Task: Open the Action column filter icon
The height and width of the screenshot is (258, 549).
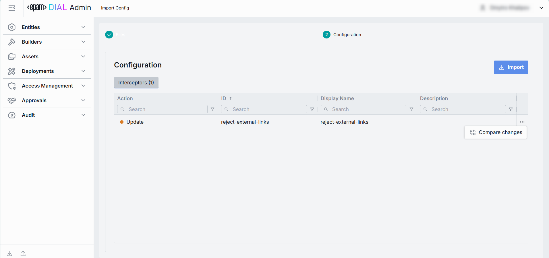Action: 212,109
